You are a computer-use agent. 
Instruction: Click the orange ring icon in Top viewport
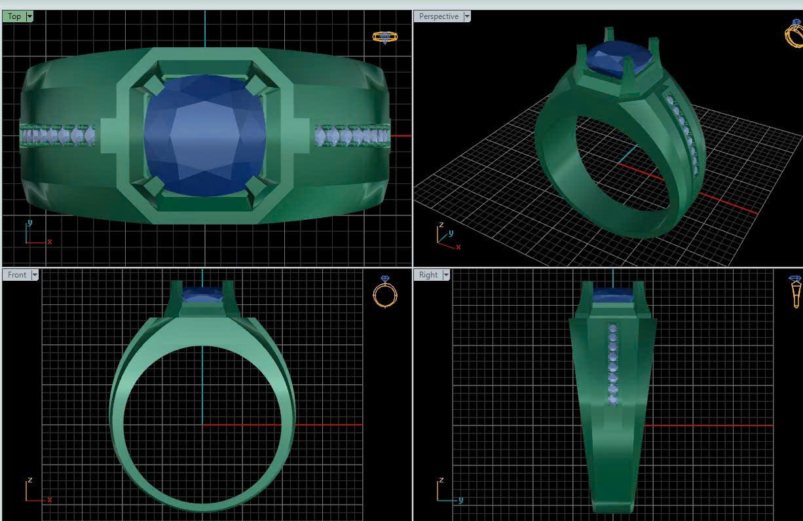click(384, 37)
